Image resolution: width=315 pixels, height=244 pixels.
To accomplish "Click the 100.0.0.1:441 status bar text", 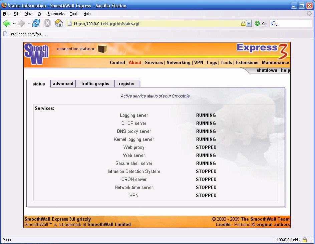I will pos(288,240).
